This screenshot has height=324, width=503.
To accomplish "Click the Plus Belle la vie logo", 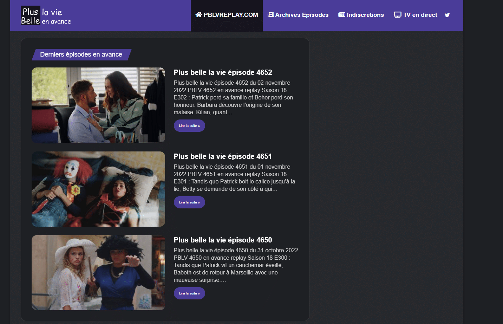I will pyautogui.click(x=46, y=16).
